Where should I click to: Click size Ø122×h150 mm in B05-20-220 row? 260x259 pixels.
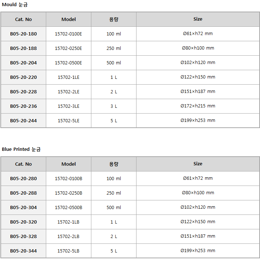pyautogui.click(x=198, y=77)
